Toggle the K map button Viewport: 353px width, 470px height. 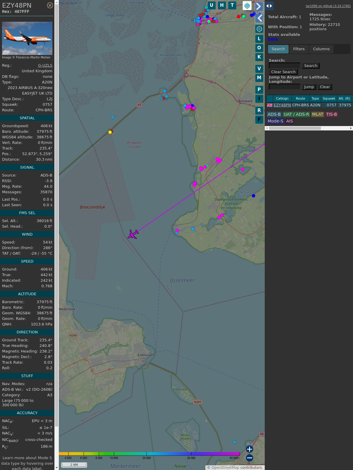pyautogui.click(x=259, y=57)
